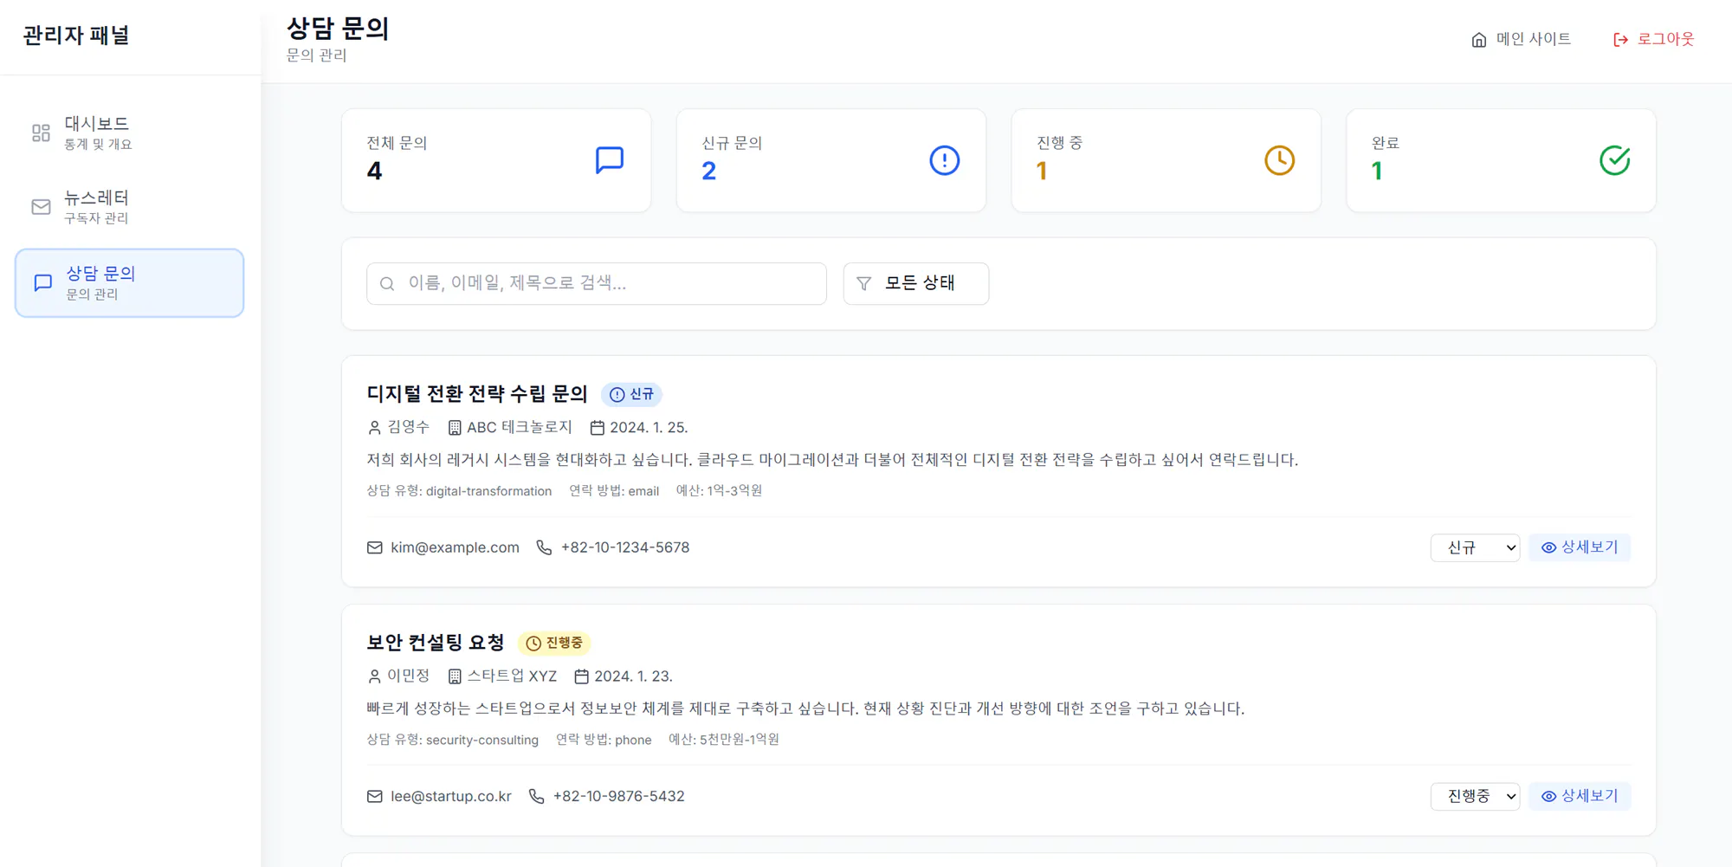The height and width of the screenshot is (867, 1732).
Task: Open the 모든 상태 filter dropdown
Action: click(915, 283)
